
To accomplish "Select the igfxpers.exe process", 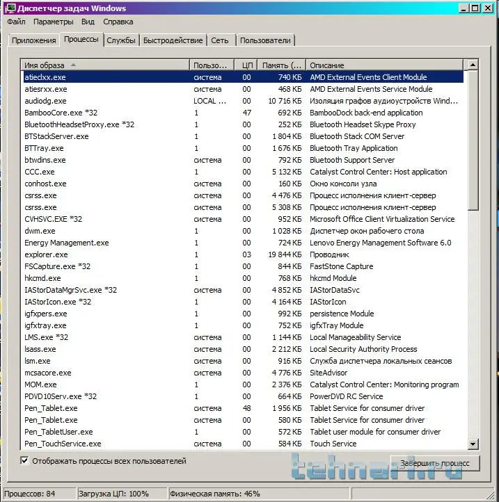I will pyautogui.click(x=244, y=314).
